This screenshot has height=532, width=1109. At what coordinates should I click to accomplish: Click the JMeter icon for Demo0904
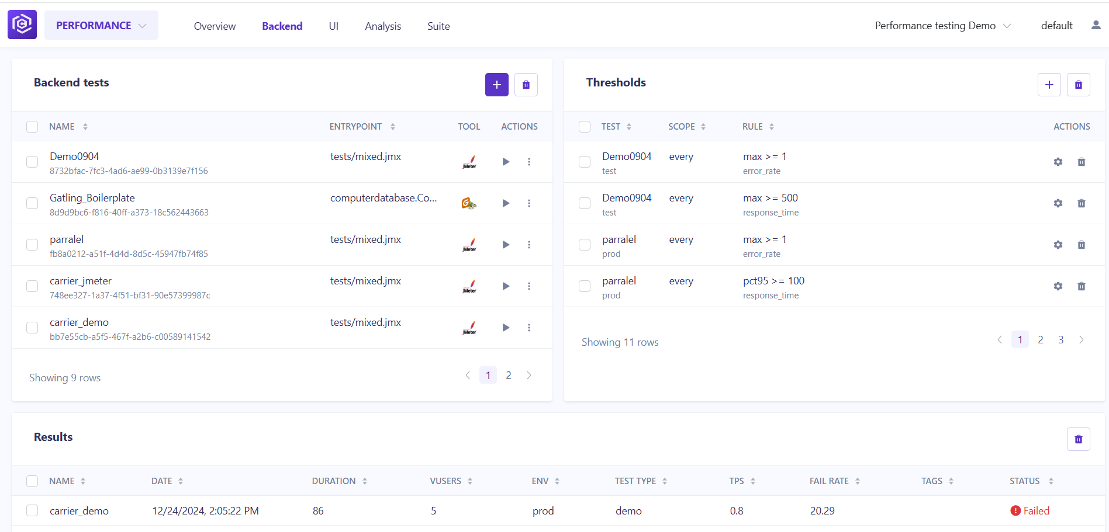(469, 162)
